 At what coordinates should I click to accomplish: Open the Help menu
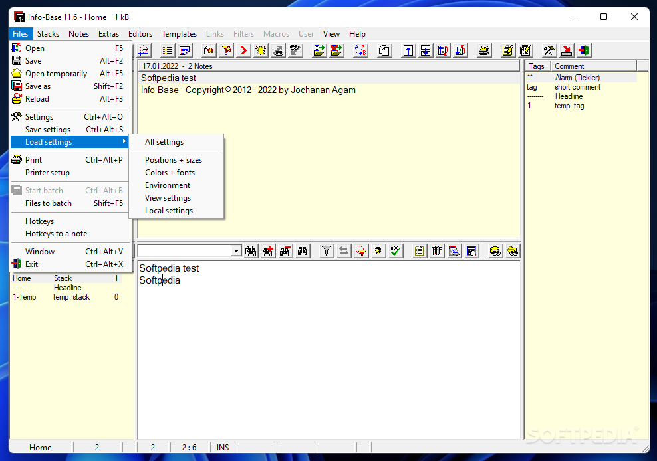(357, 33)
